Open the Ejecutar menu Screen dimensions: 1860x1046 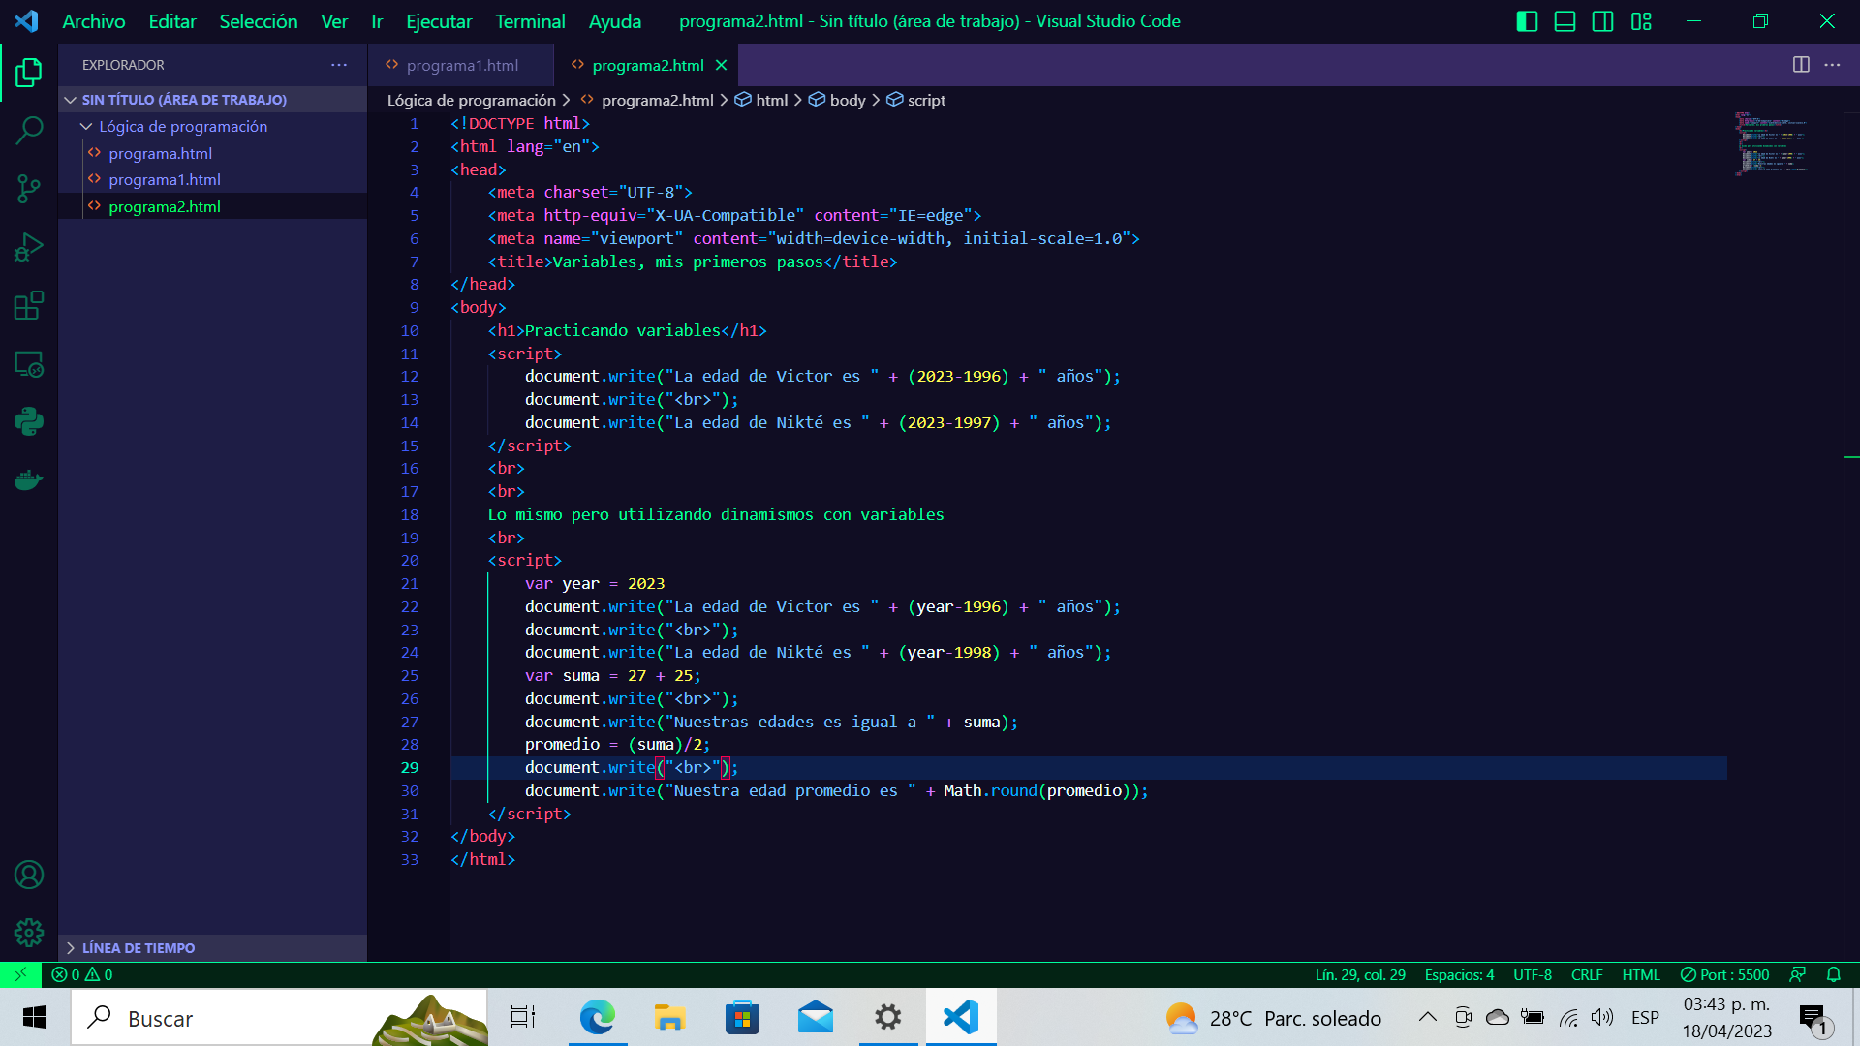click(x=439, y=21)
